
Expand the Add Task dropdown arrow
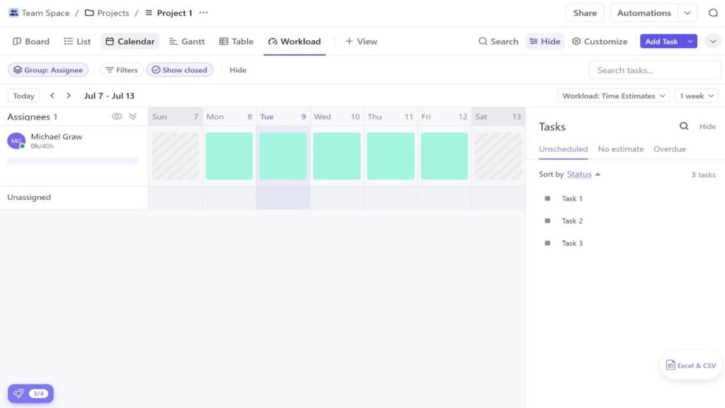coord(690,41)
